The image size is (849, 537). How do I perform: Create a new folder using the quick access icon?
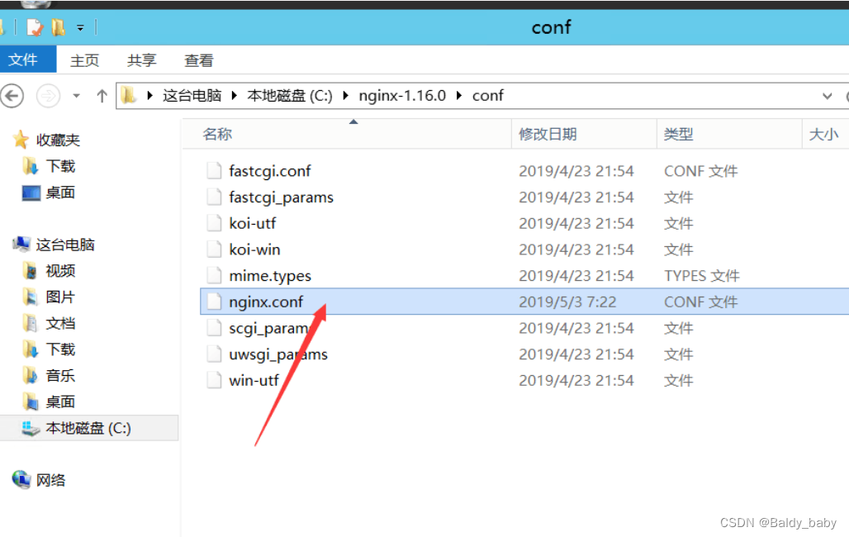click(x=58, y=27)
